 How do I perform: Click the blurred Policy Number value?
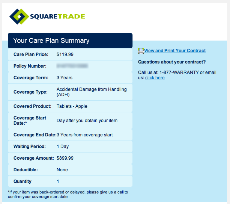coord(72,66)
